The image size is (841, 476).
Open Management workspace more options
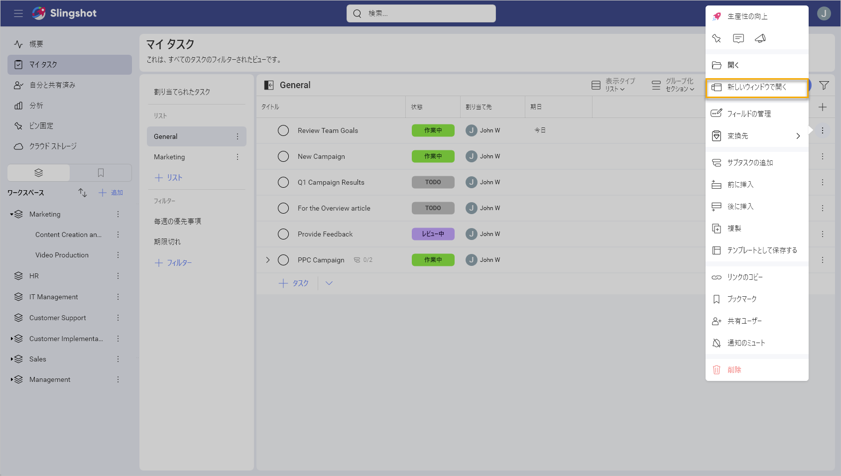point(118,379)
